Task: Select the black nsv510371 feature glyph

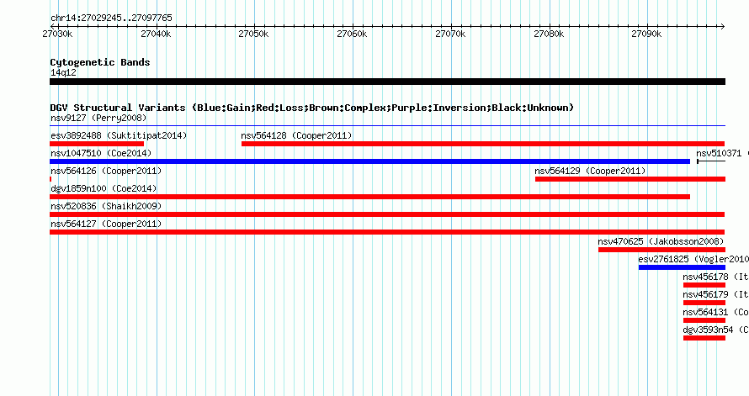Action: click(711, 161)
